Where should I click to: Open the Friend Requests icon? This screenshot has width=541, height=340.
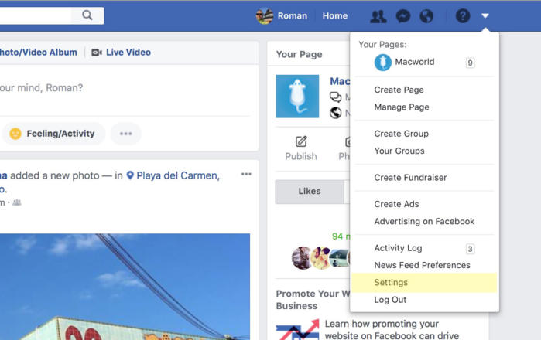coord(378,16)
